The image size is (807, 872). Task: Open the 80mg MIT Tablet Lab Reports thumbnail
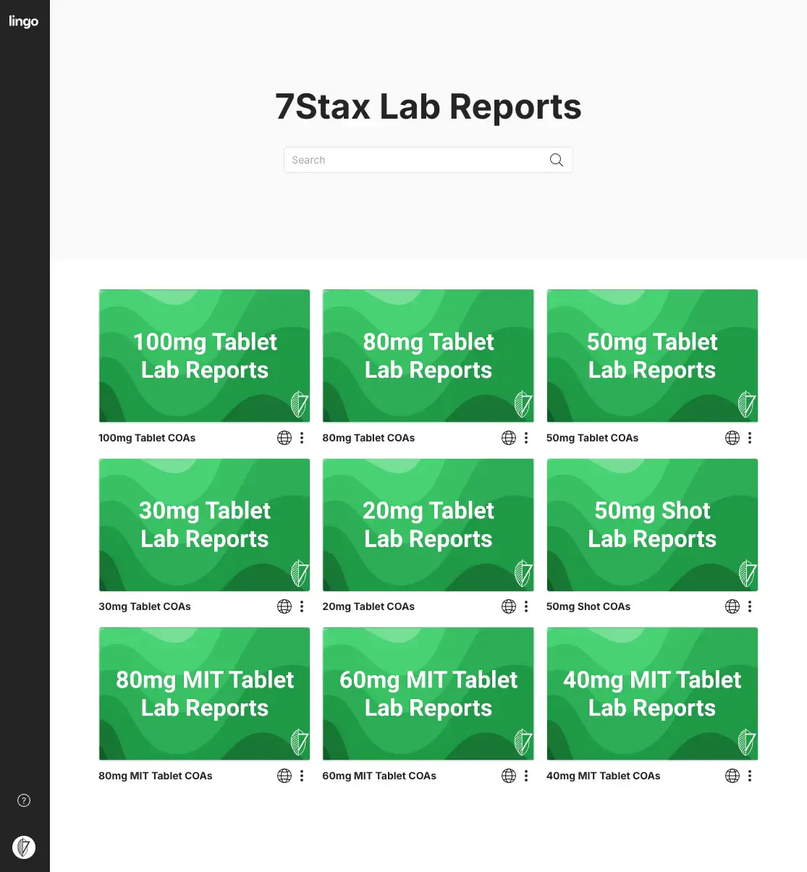204,694
